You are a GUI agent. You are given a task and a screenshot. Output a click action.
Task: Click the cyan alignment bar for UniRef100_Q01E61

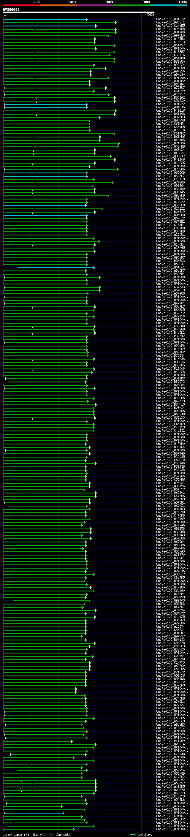click(56, 268)
